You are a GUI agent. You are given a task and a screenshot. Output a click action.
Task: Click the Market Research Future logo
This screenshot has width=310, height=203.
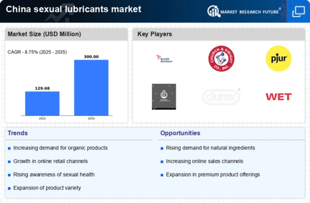tap(244, 11)
